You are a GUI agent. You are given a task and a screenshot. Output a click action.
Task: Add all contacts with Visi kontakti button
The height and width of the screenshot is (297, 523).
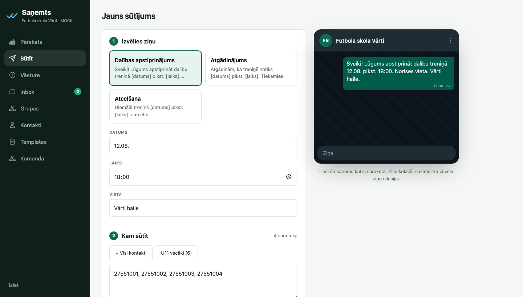tap(131, 253)
